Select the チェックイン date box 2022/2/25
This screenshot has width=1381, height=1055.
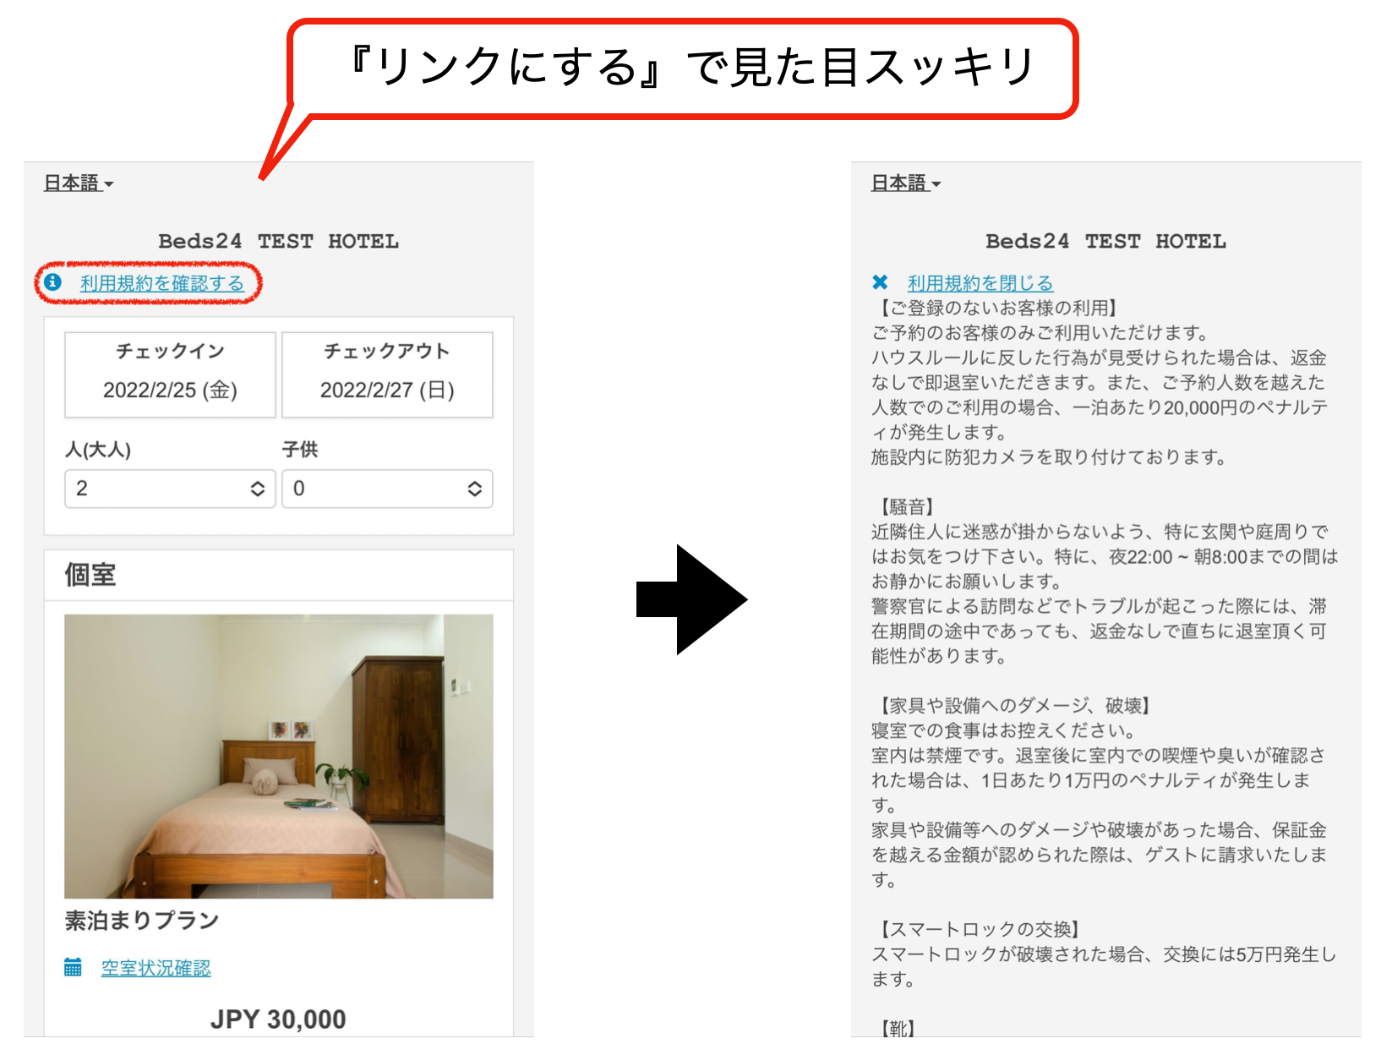pyautogui.click(x=170, y=374)
